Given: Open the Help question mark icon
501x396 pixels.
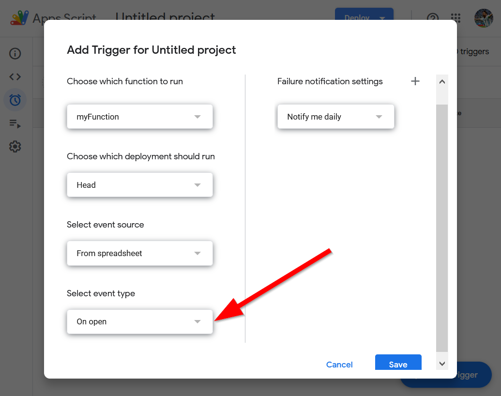Looking at the screenshot, I should pyautogui.click(x=432, y=18).
